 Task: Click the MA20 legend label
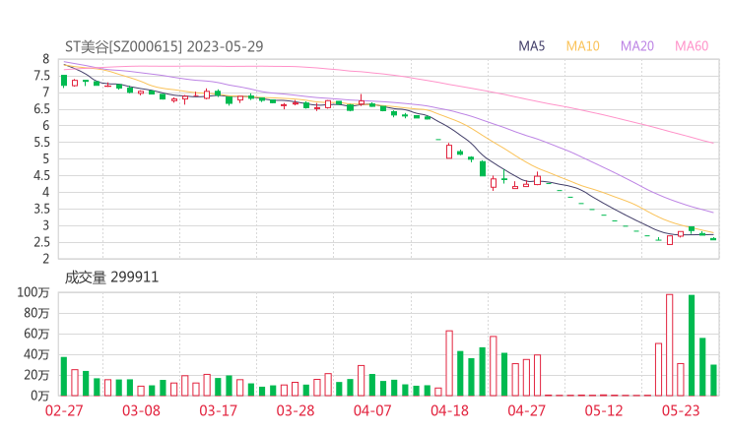(637, 46)
